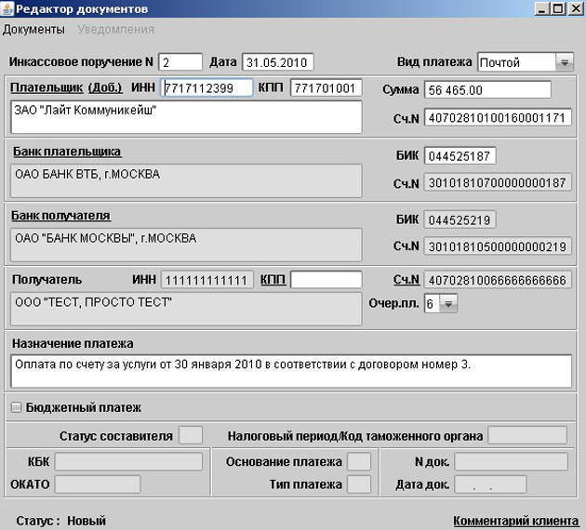586x530 pixels.
Task: Click the payer Сч.N field 40702810100160001171
Action: pyautogui.click(x=498, y=118)
